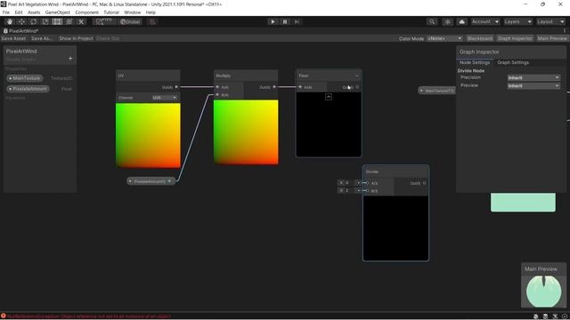Click the grid snapping icon
This screenshot has height=320, width=570.
click(152, 21)
